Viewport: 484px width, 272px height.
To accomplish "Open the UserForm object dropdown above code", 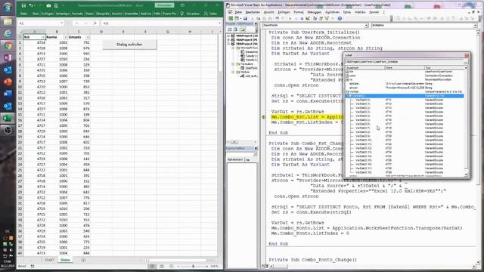I will [366, 25].
